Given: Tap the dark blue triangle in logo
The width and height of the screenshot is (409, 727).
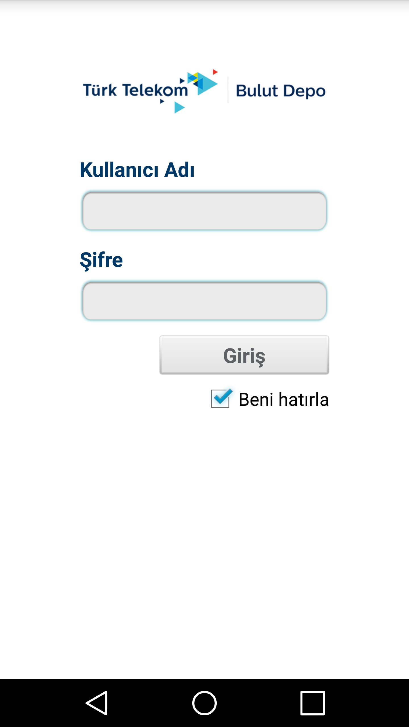Looking at the screenshot, I should [x=196, y=84].
